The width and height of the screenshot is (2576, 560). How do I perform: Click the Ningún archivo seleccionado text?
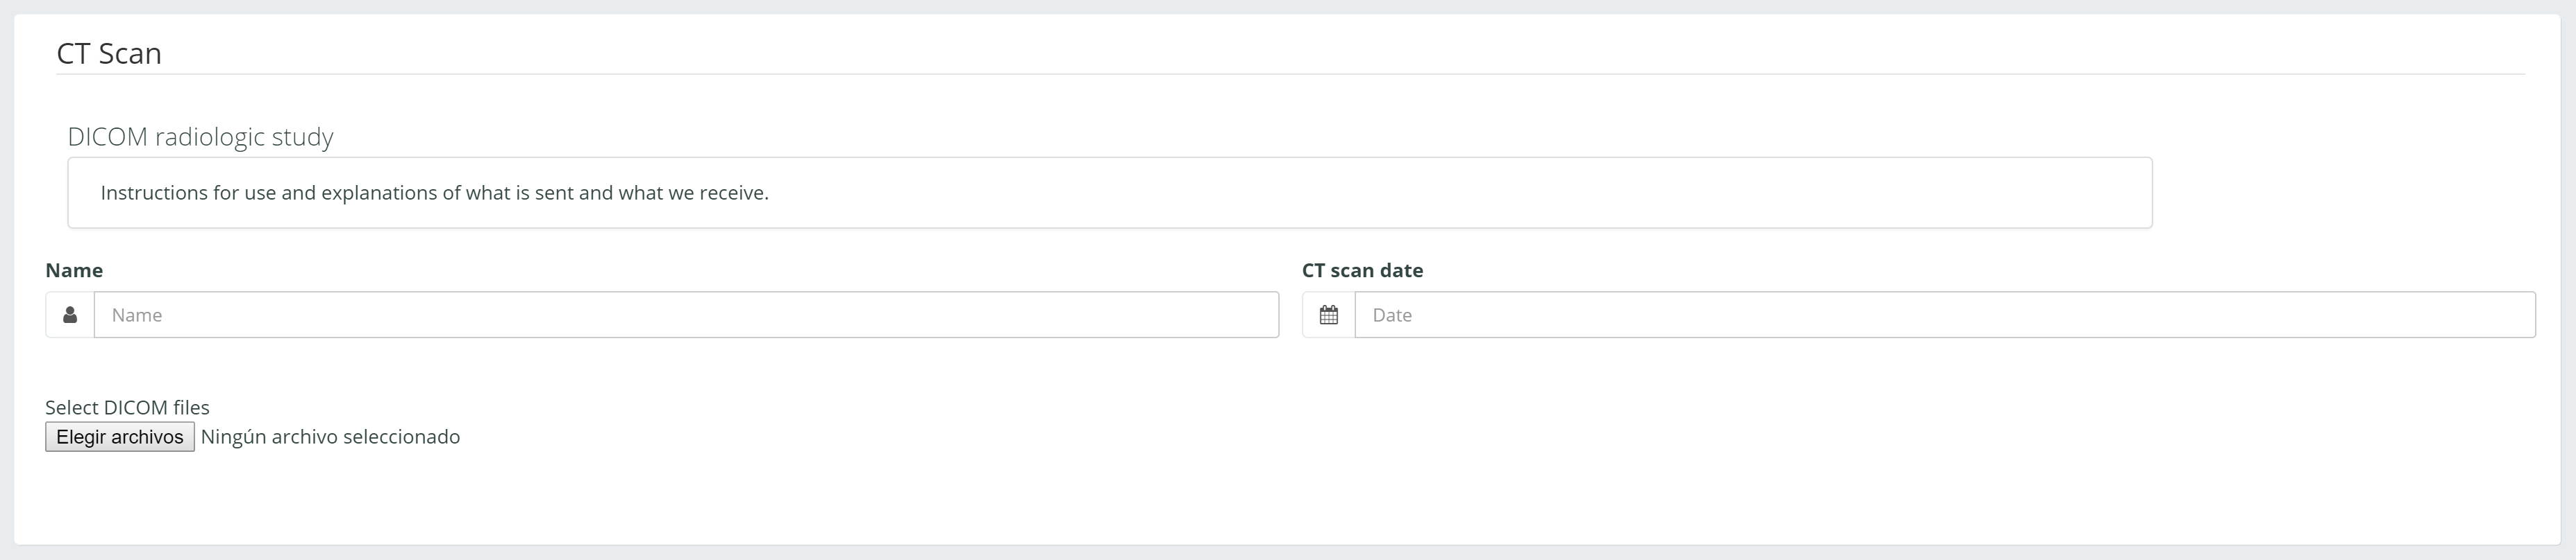pyautogui.click(x=330, y=437)
